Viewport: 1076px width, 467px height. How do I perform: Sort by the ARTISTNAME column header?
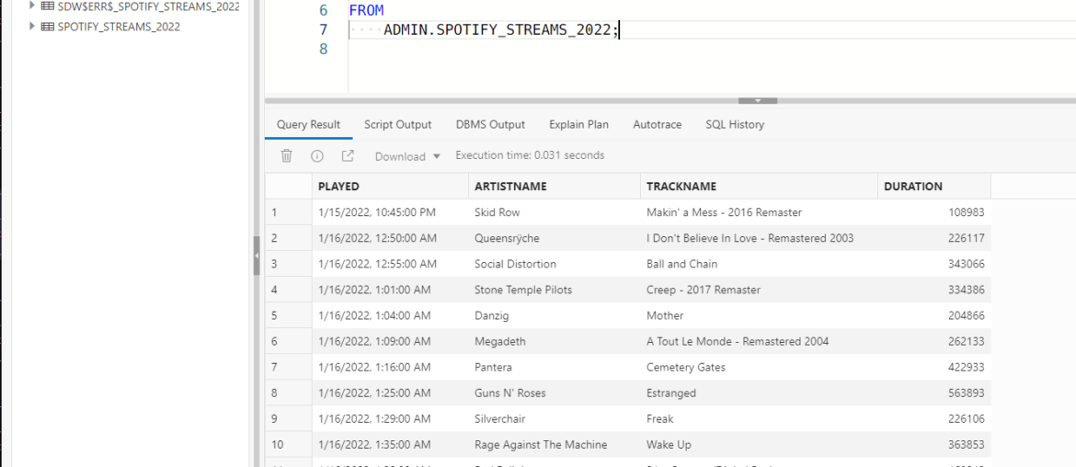click(x=555, y=187)
